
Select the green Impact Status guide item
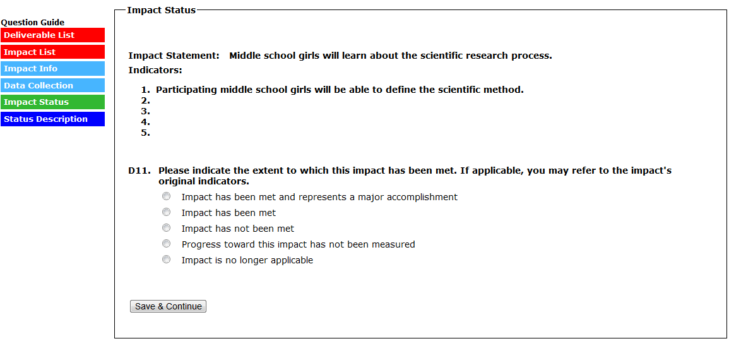[x=52, y=102]
